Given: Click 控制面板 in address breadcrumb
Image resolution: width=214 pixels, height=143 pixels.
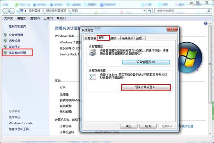Looking at the screenshot, I should [x=34, y=11].
